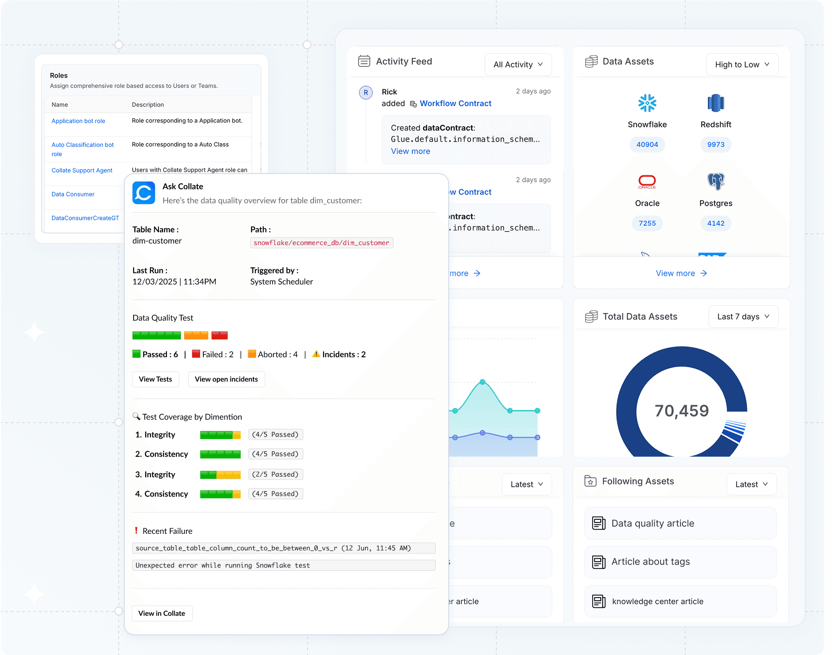
Task: Expand the High to Low sort dropdown
Action: 742,65
